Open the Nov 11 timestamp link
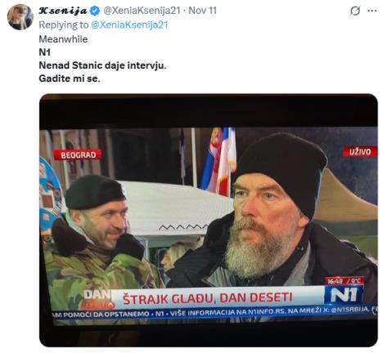 click(x=202, y=11)
